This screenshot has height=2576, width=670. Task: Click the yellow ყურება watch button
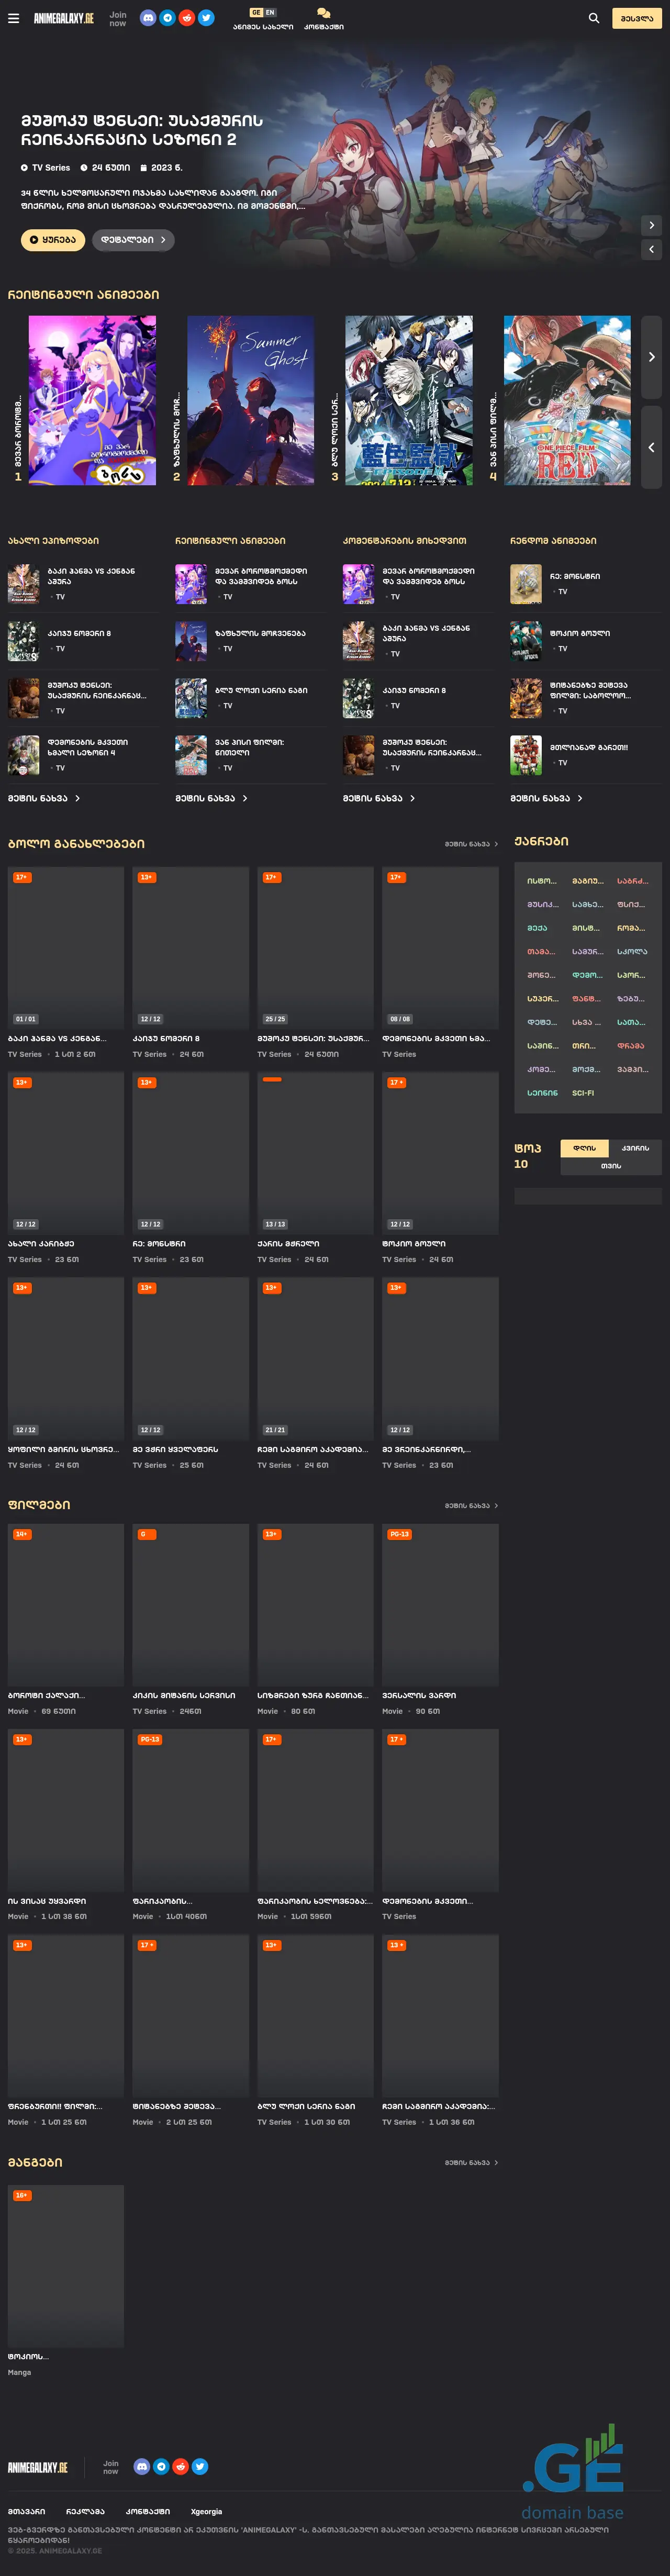pos(53,240)
